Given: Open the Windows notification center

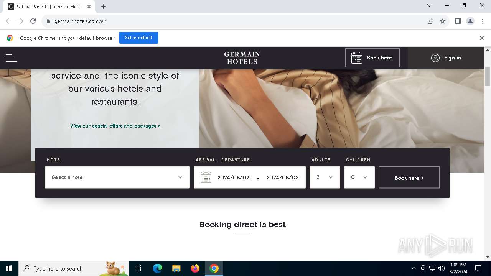Looking at the screenshot, I should pyautogui.click(x=478, y=268).
